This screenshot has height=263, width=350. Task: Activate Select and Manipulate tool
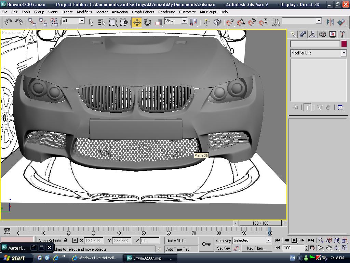(206, 22)
